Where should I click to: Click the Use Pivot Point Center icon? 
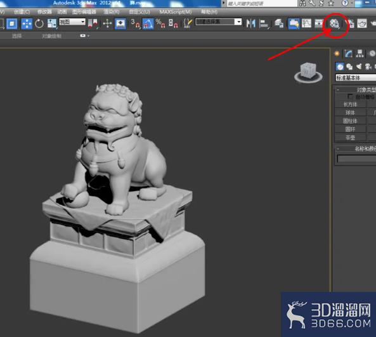click(93, 23)
